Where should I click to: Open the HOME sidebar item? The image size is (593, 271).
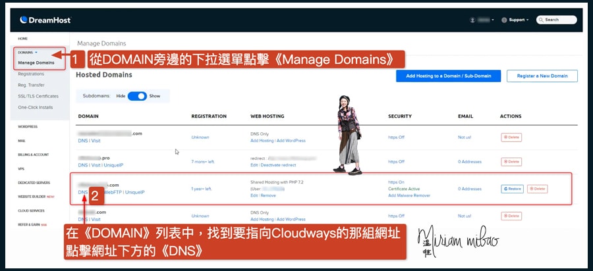[x=22, y=39]
